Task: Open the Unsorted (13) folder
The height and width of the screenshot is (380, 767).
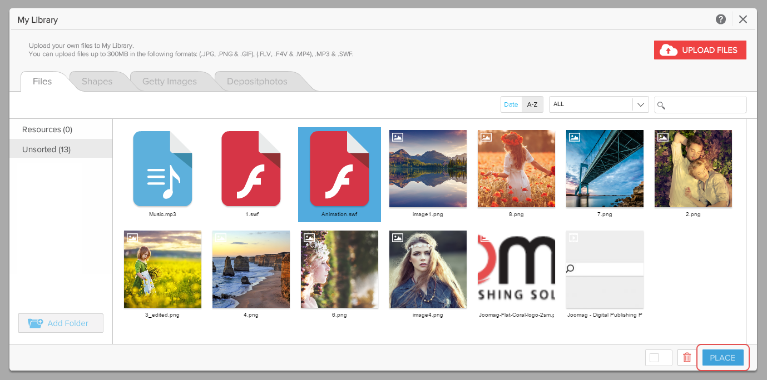Action: [x=47, y=149]
